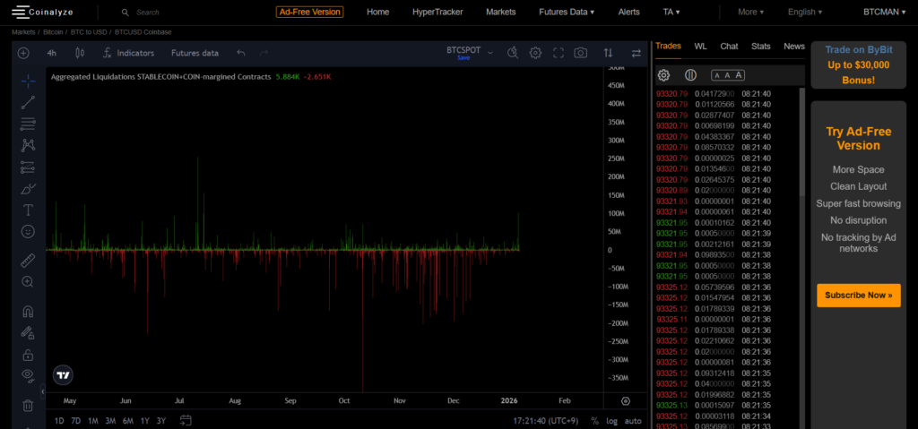Open the candlestick chart style selector

point(79,53)
